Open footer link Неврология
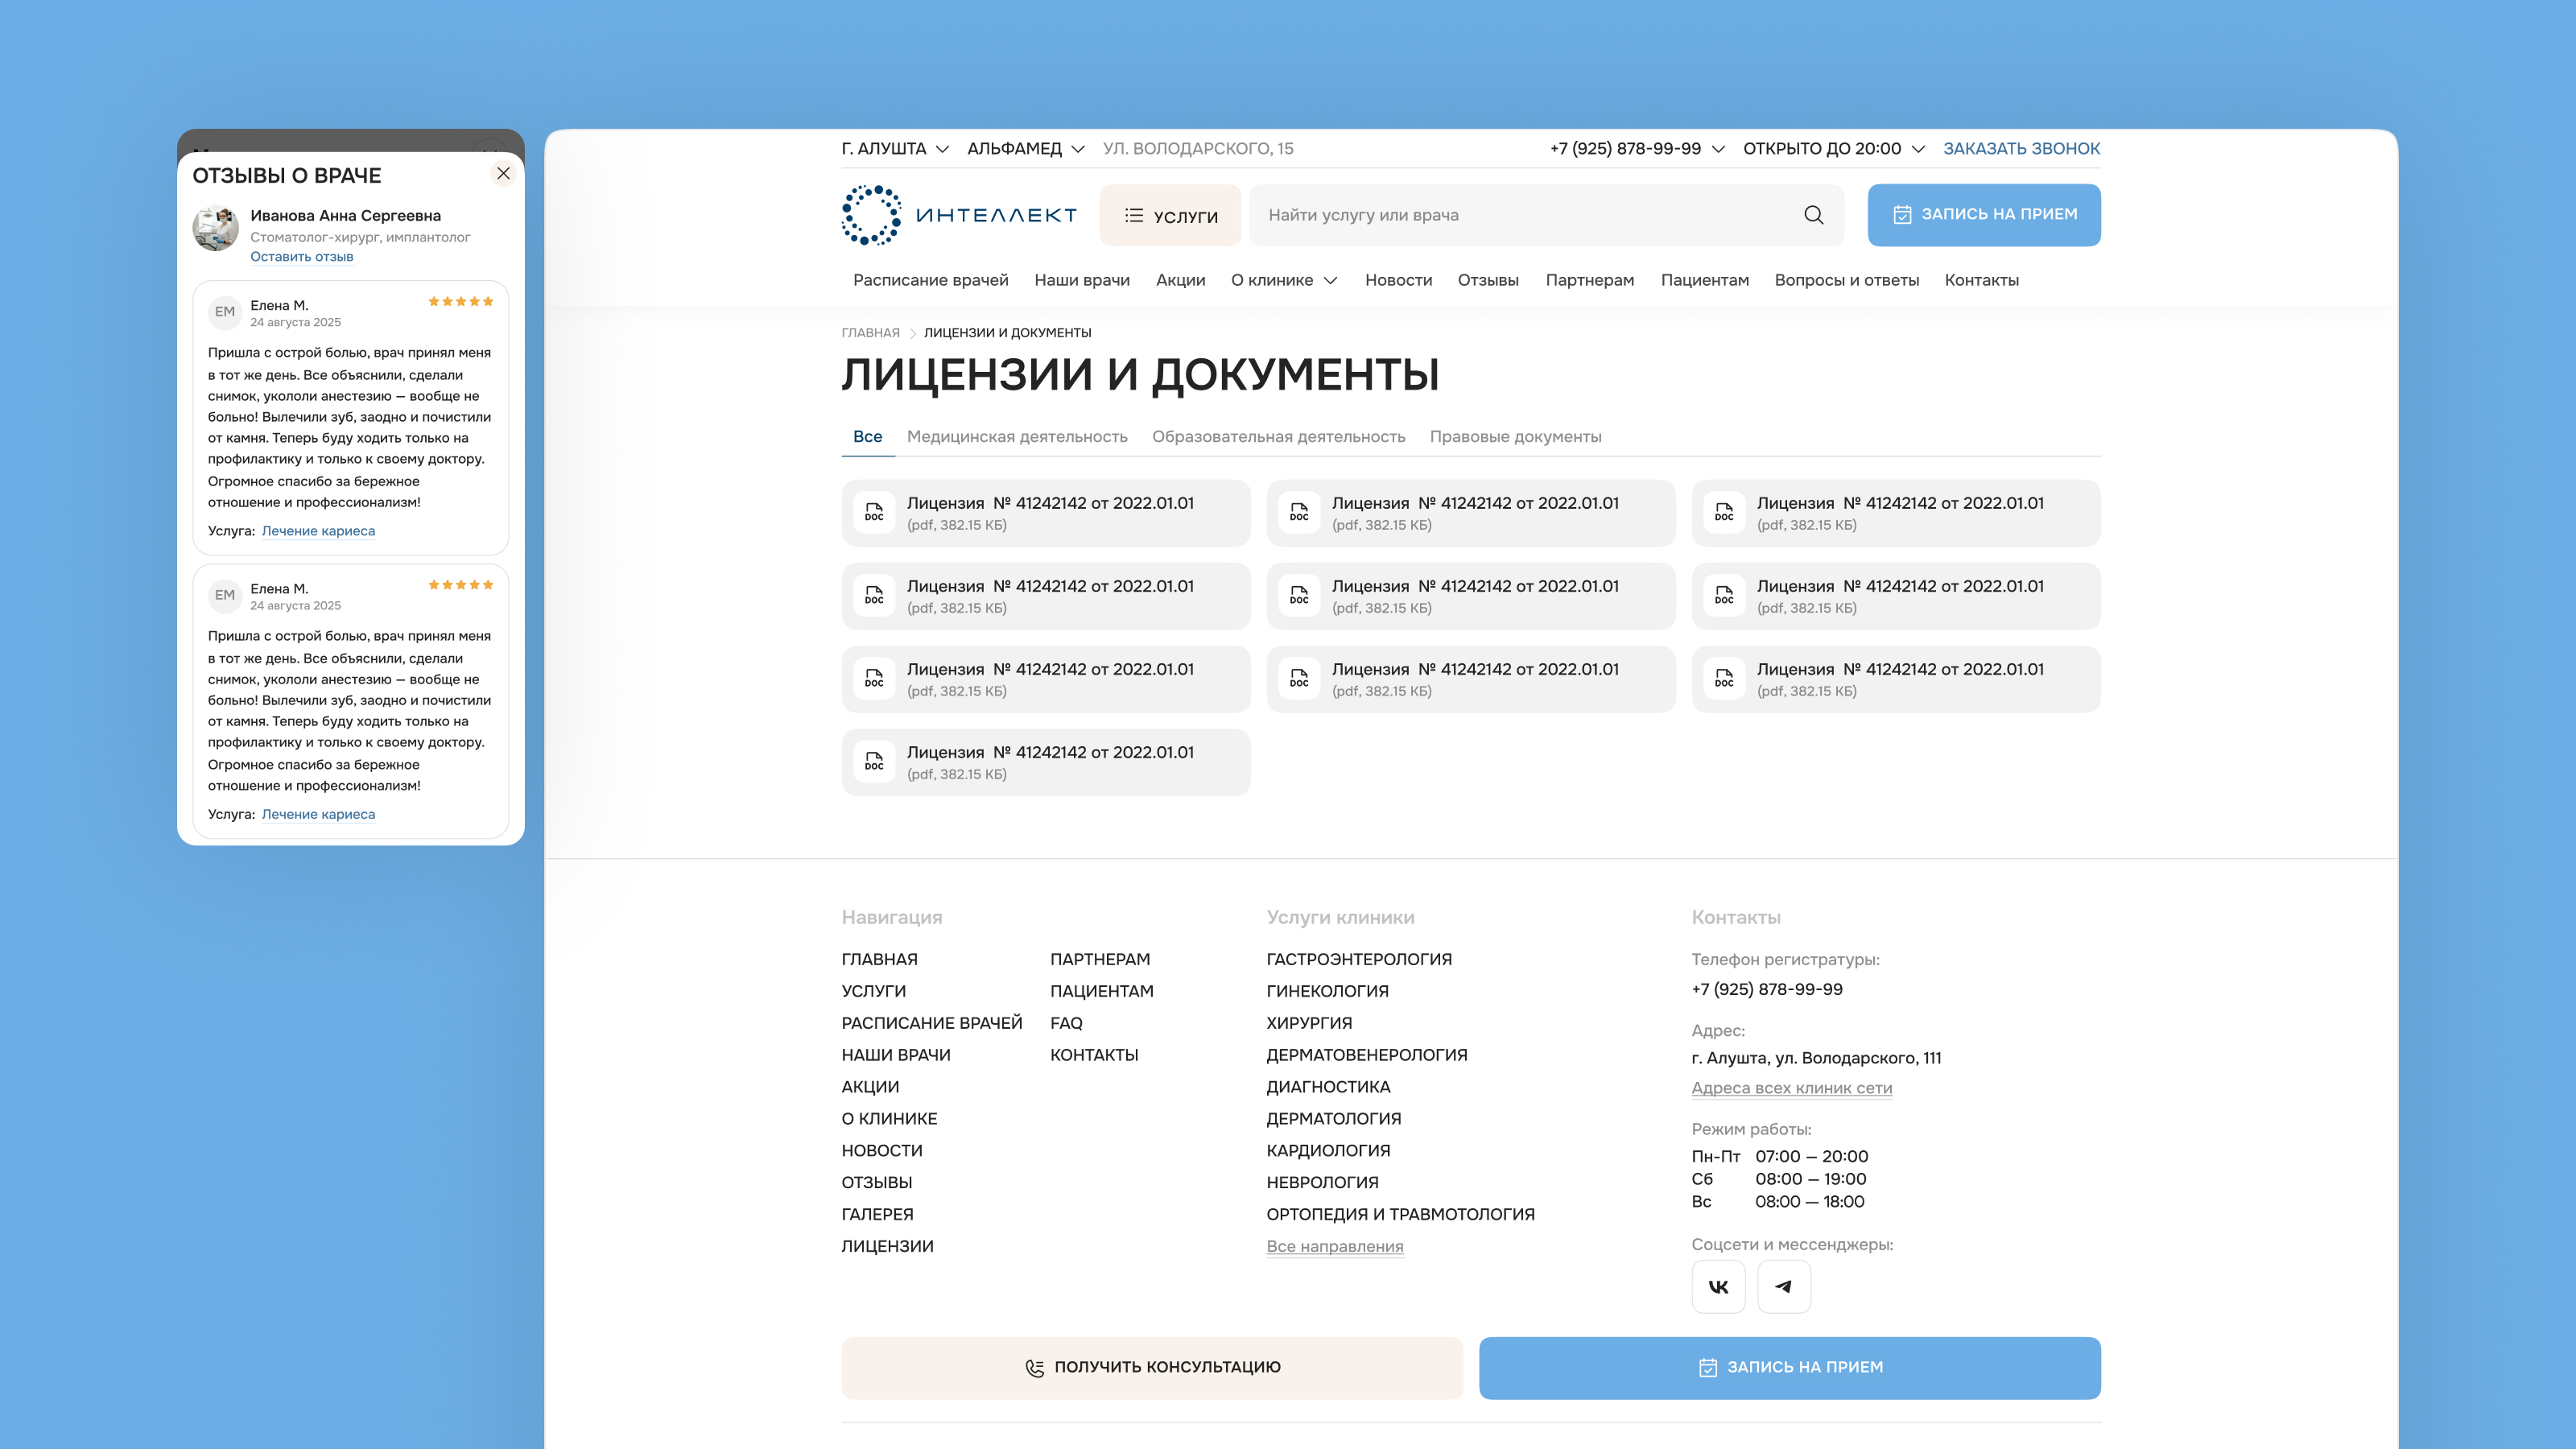This screenshot has width=2576, height=1449. [1322, 1183]
